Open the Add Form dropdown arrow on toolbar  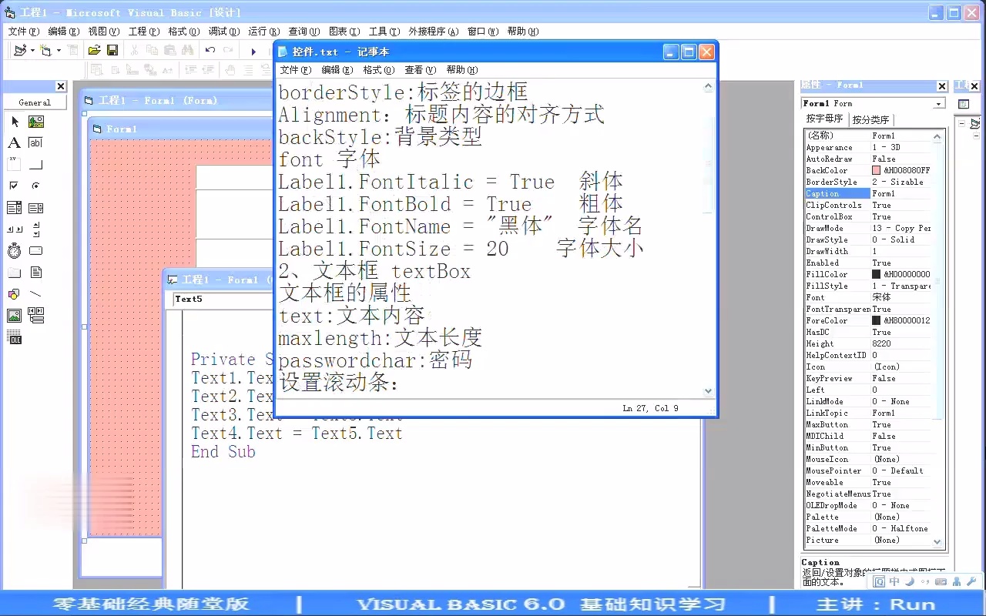[x=57, y=49]
